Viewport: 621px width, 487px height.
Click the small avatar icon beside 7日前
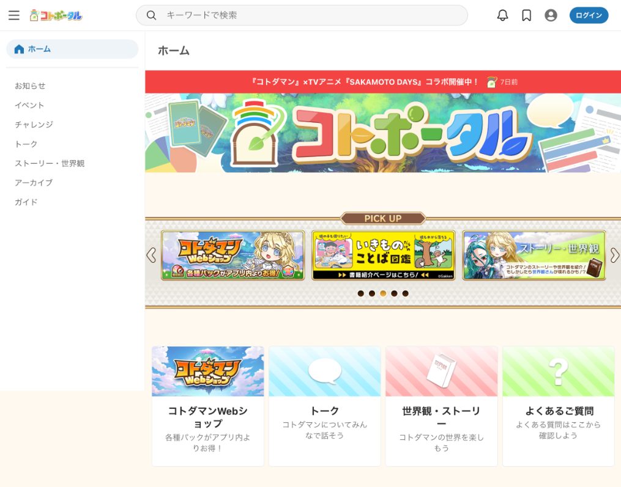click(x=492, y=82)
